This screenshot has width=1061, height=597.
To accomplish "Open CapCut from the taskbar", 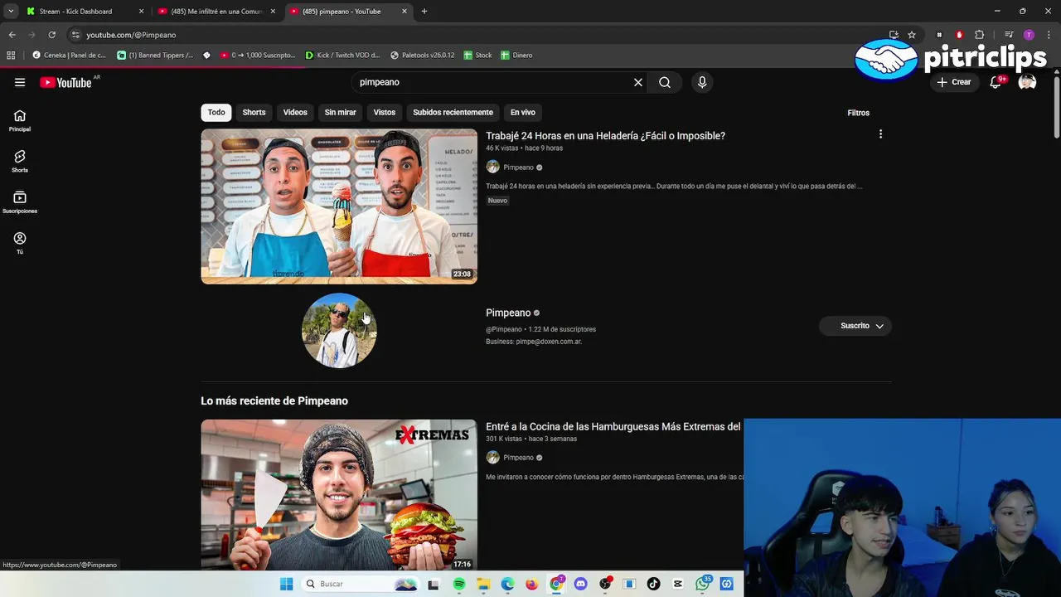I will pos(678,584).
